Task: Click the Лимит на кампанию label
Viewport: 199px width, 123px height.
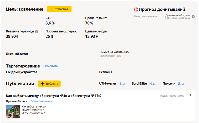Action: point(114,52)
